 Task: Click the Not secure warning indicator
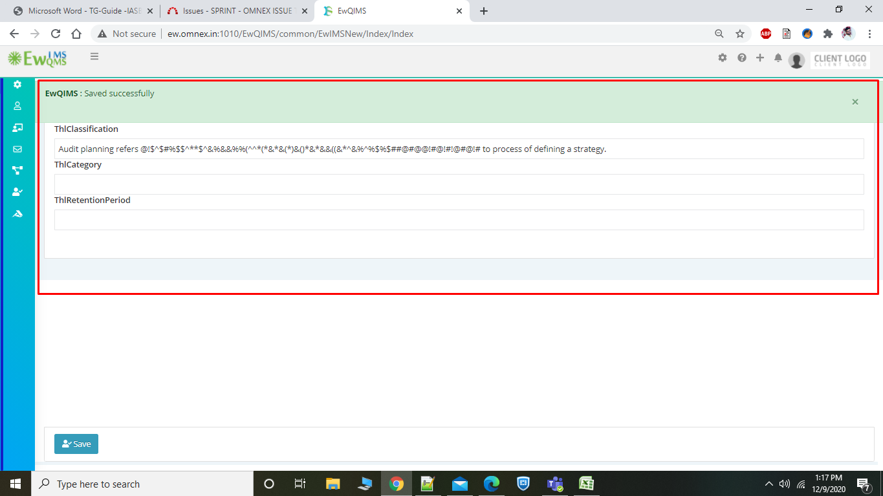tap(127, 34)
